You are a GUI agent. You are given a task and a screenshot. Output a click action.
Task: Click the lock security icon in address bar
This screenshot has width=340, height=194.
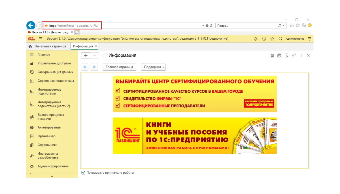click(207, 25)
